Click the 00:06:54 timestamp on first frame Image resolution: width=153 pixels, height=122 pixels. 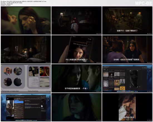click(48, 34)
